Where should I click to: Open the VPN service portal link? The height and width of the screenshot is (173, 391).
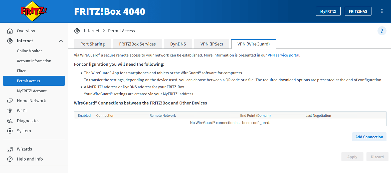coord(283,55)
